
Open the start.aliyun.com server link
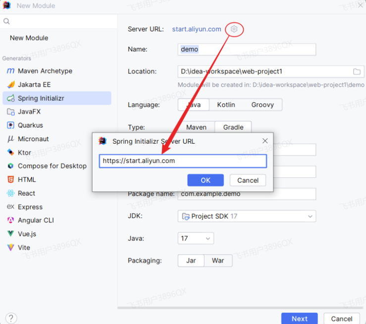click(197, 29)
